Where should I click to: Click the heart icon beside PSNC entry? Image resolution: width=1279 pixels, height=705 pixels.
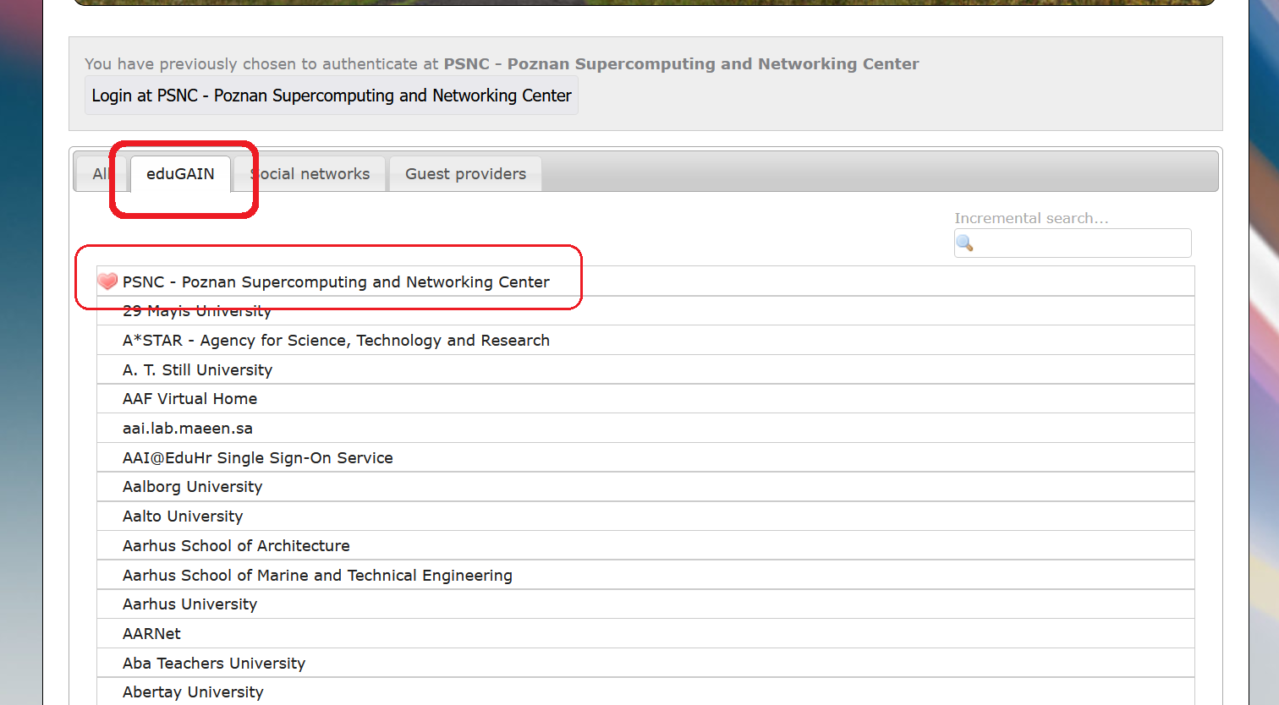107,281
